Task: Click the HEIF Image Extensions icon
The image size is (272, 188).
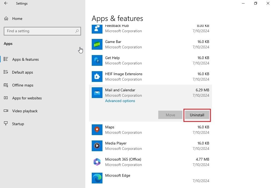Action: [97, 77]
